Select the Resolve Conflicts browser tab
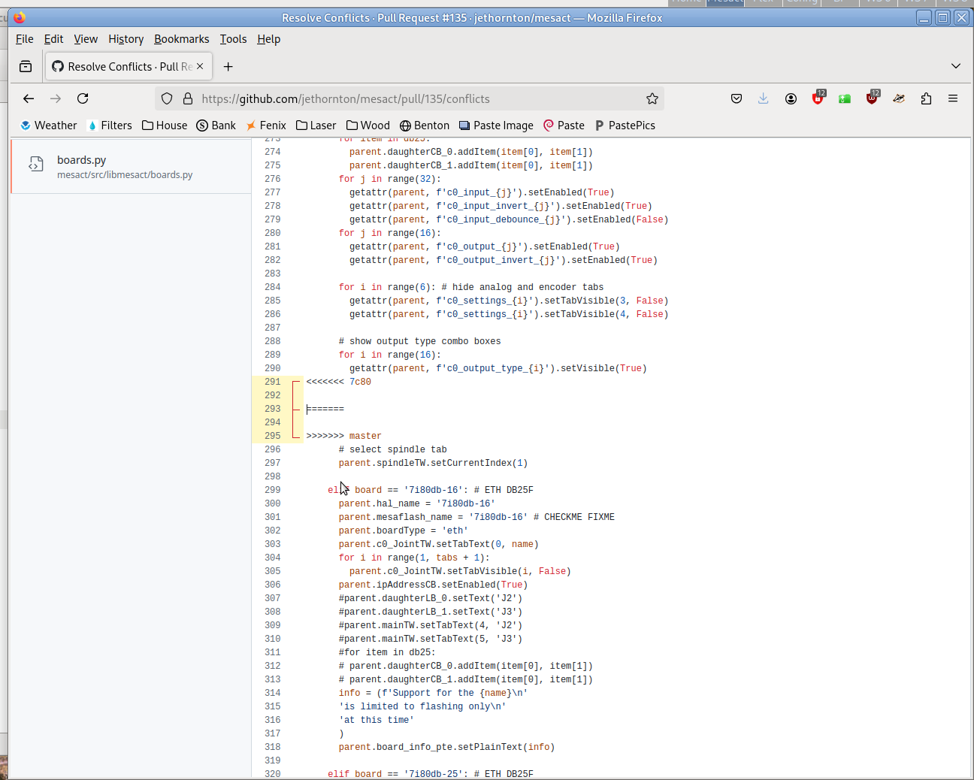 pos(129,66)
